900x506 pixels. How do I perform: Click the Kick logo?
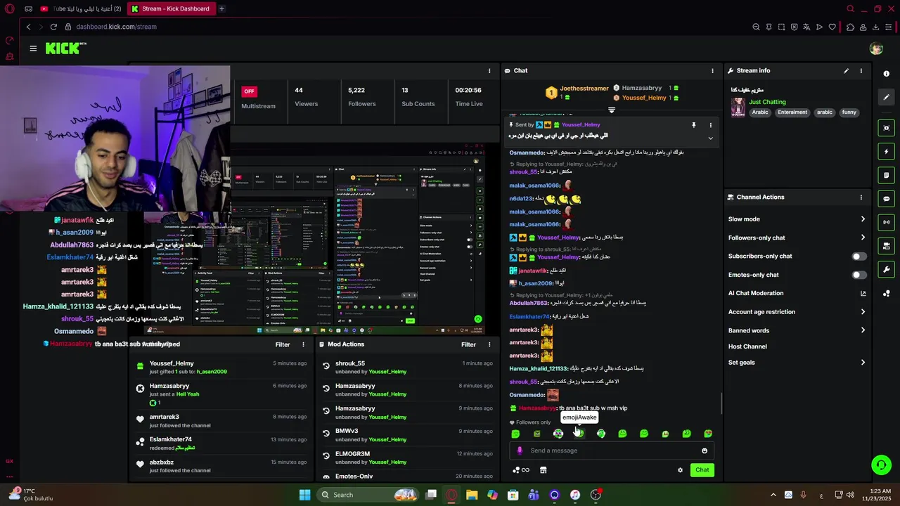(x=65, y=48)
